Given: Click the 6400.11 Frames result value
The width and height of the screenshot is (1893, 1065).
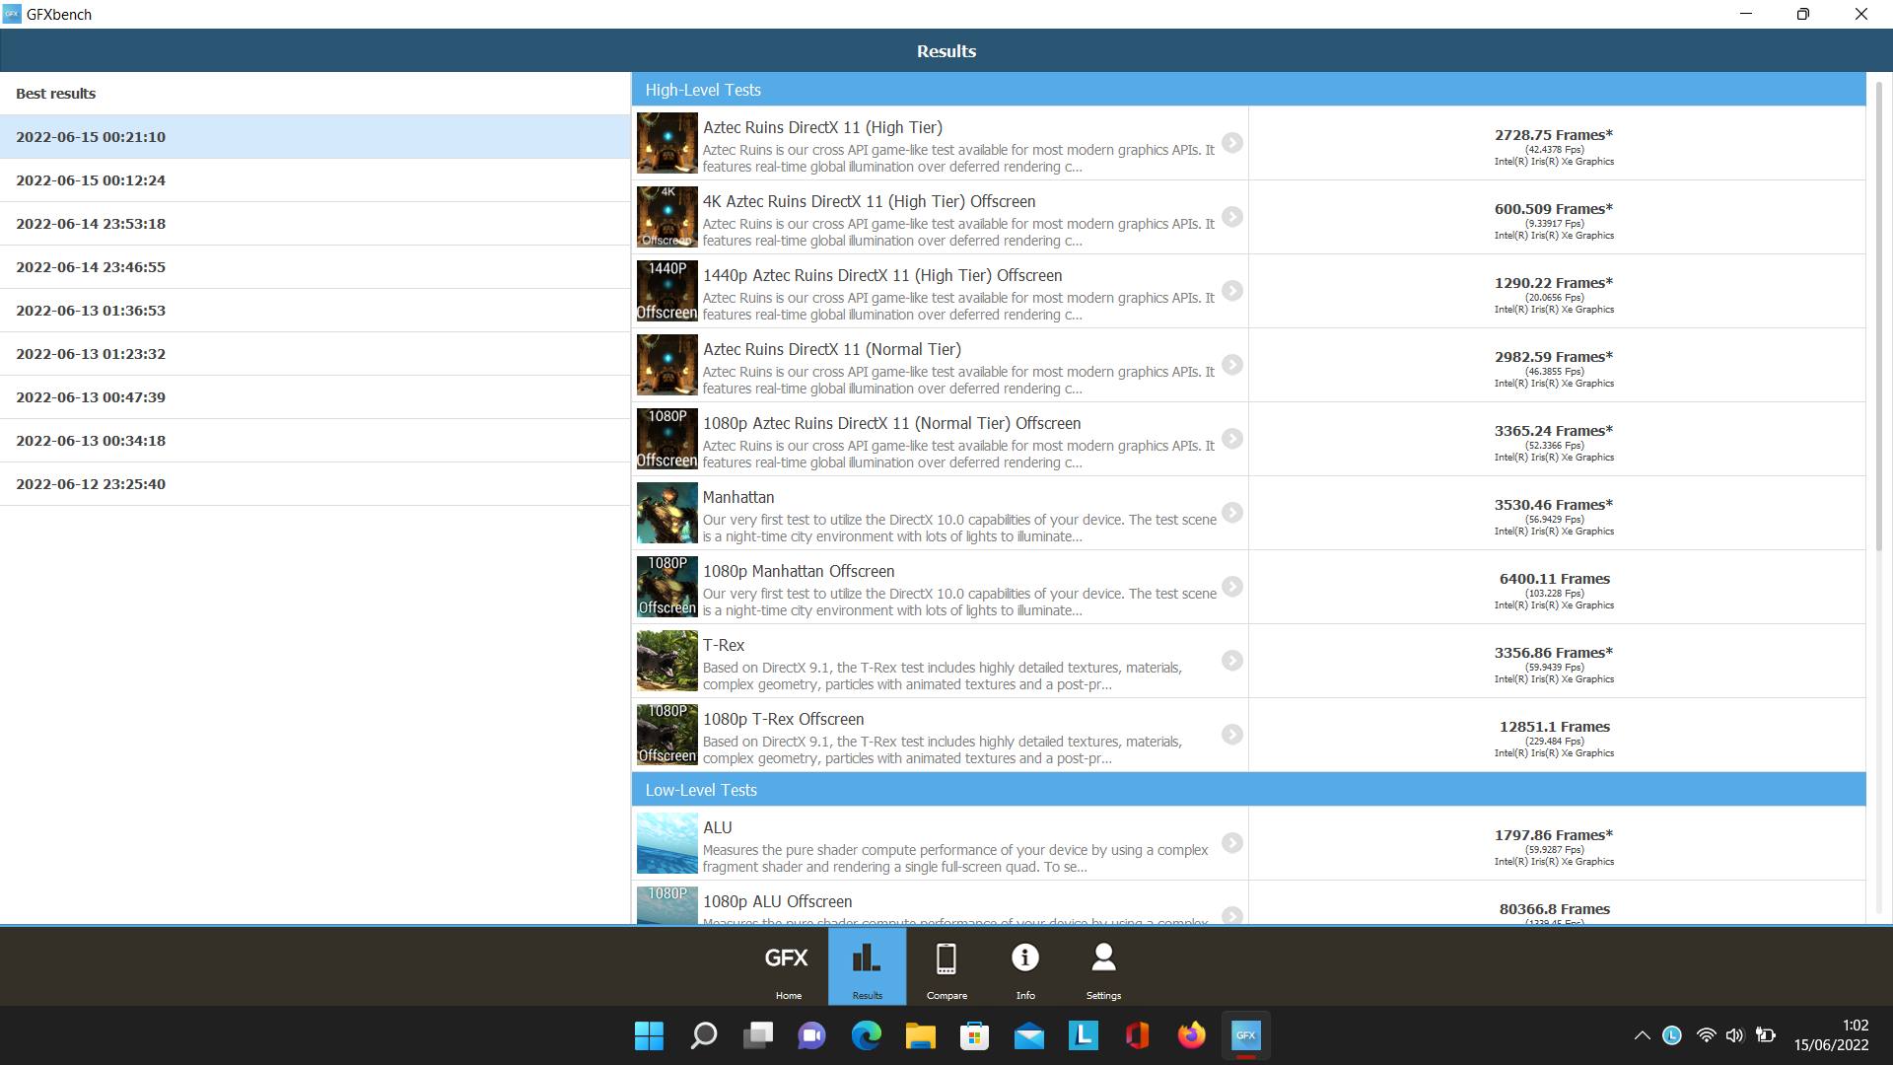Looking at the screenshot, I should click(x=1555, y=579).
